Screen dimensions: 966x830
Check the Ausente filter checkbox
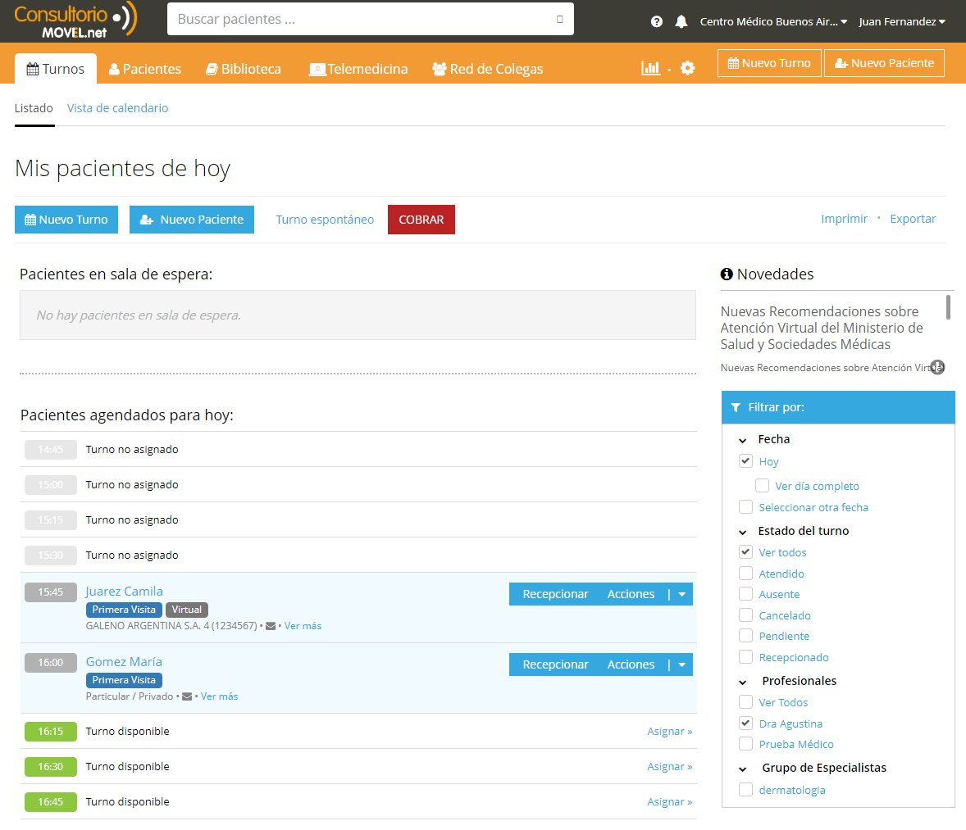click(x=745, y=594)
